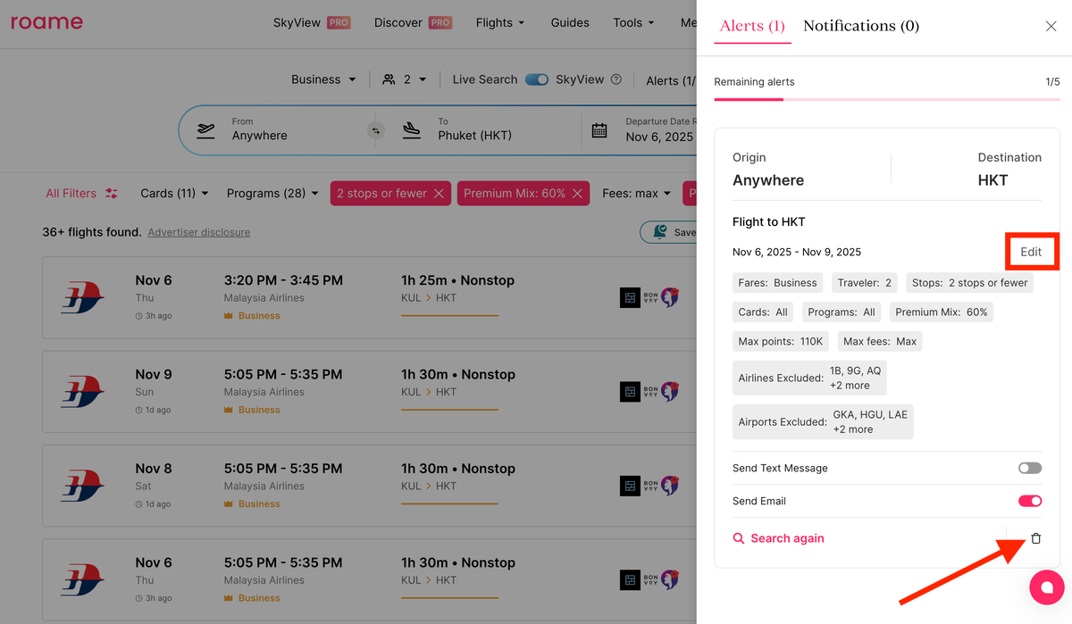Open the Programs (28) dropdown
The image size is (1072, 624).
pyautogui.click(x=272, y=193)
